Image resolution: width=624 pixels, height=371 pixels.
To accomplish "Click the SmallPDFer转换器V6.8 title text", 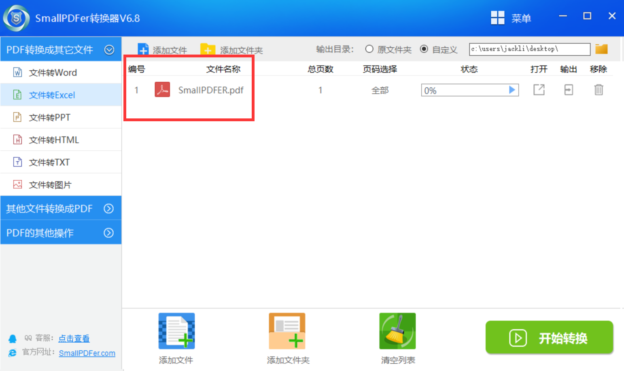I will tap(87, 18).
